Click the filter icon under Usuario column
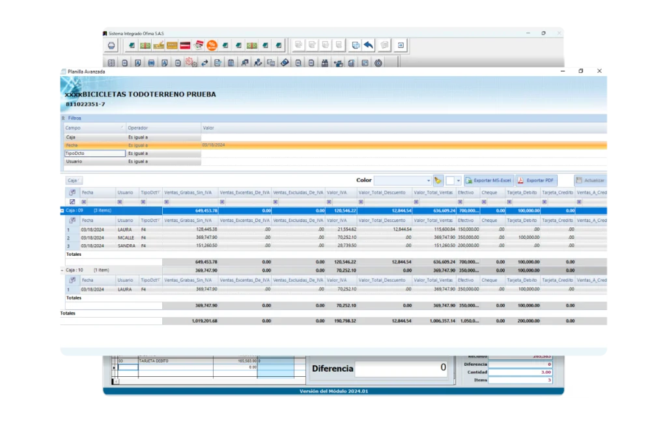The height and width of the screenshot is (427, 667). (120, 202)
